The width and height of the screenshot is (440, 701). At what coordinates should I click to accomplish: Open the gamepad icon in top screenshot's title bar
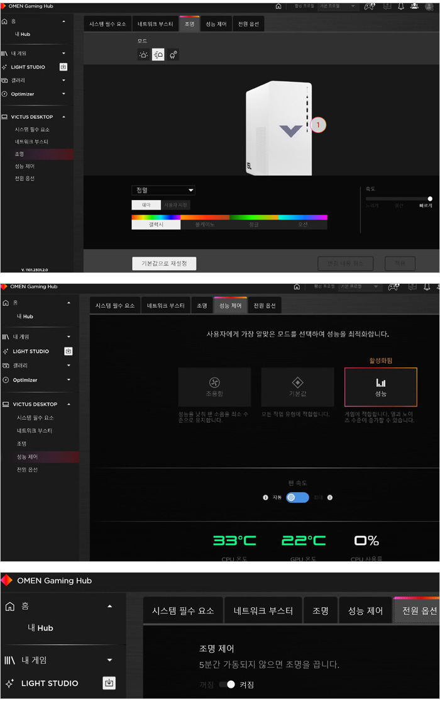tap(370, 6)
